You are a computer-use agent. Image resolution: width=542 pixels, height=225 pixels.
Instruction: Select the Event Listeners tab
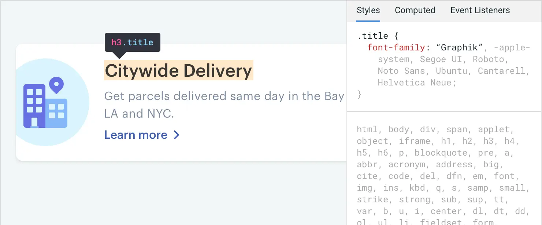[x=480, y=10]
